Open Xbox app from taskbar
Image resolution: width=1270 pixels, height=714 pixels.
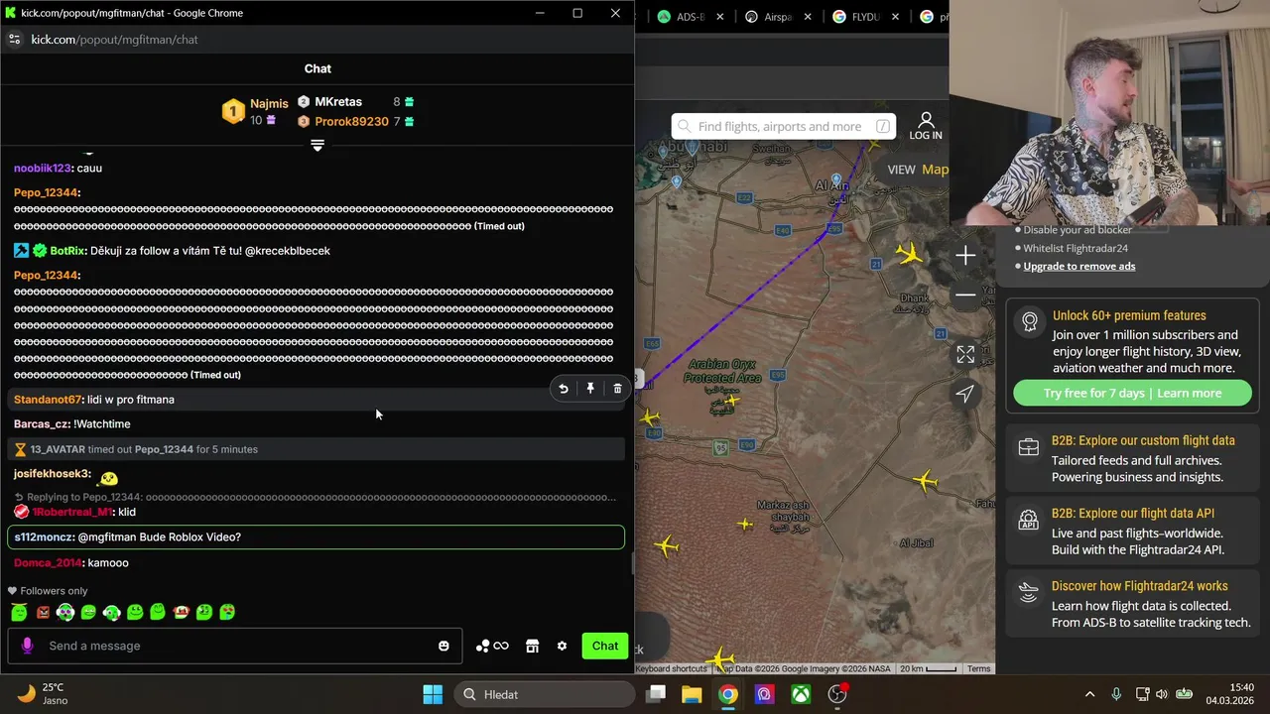[801, 694]
